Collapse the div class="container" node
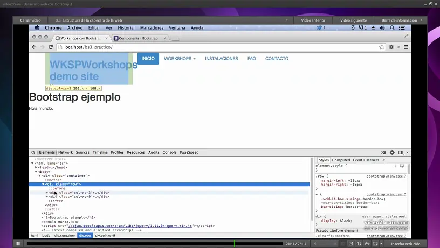The width and height of the screenshot is (440, 248). tap(39, 176)
